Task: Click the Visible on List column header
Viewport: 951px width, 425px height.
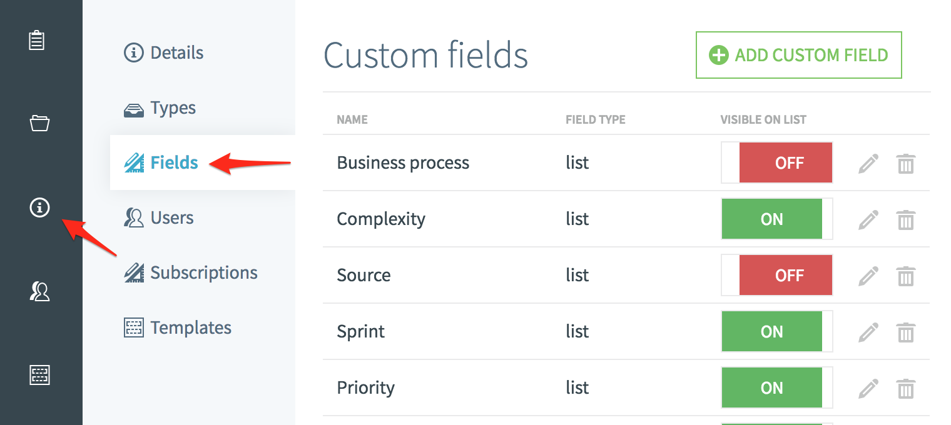Action: [763, 119]
